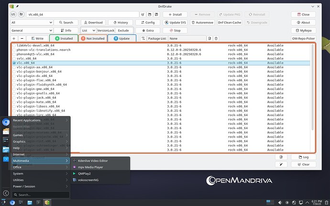Click the Install button

[175, 14]
